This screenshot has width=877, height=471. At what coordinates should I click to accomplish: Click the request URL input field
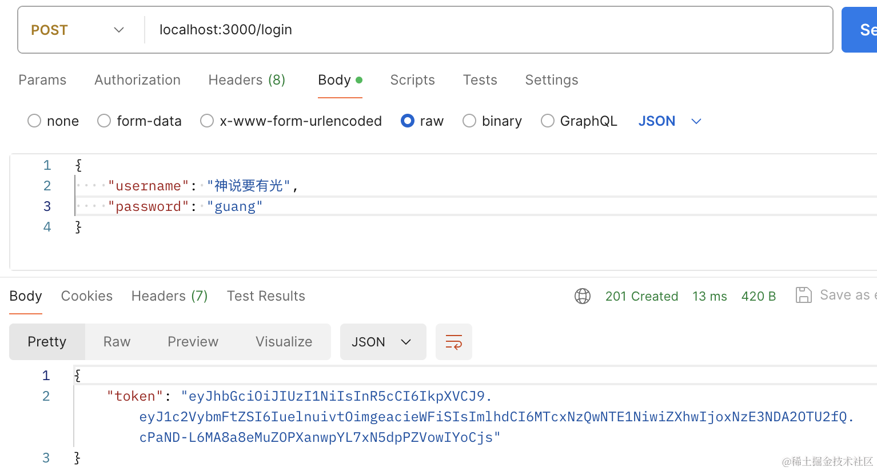click(486, 30)
